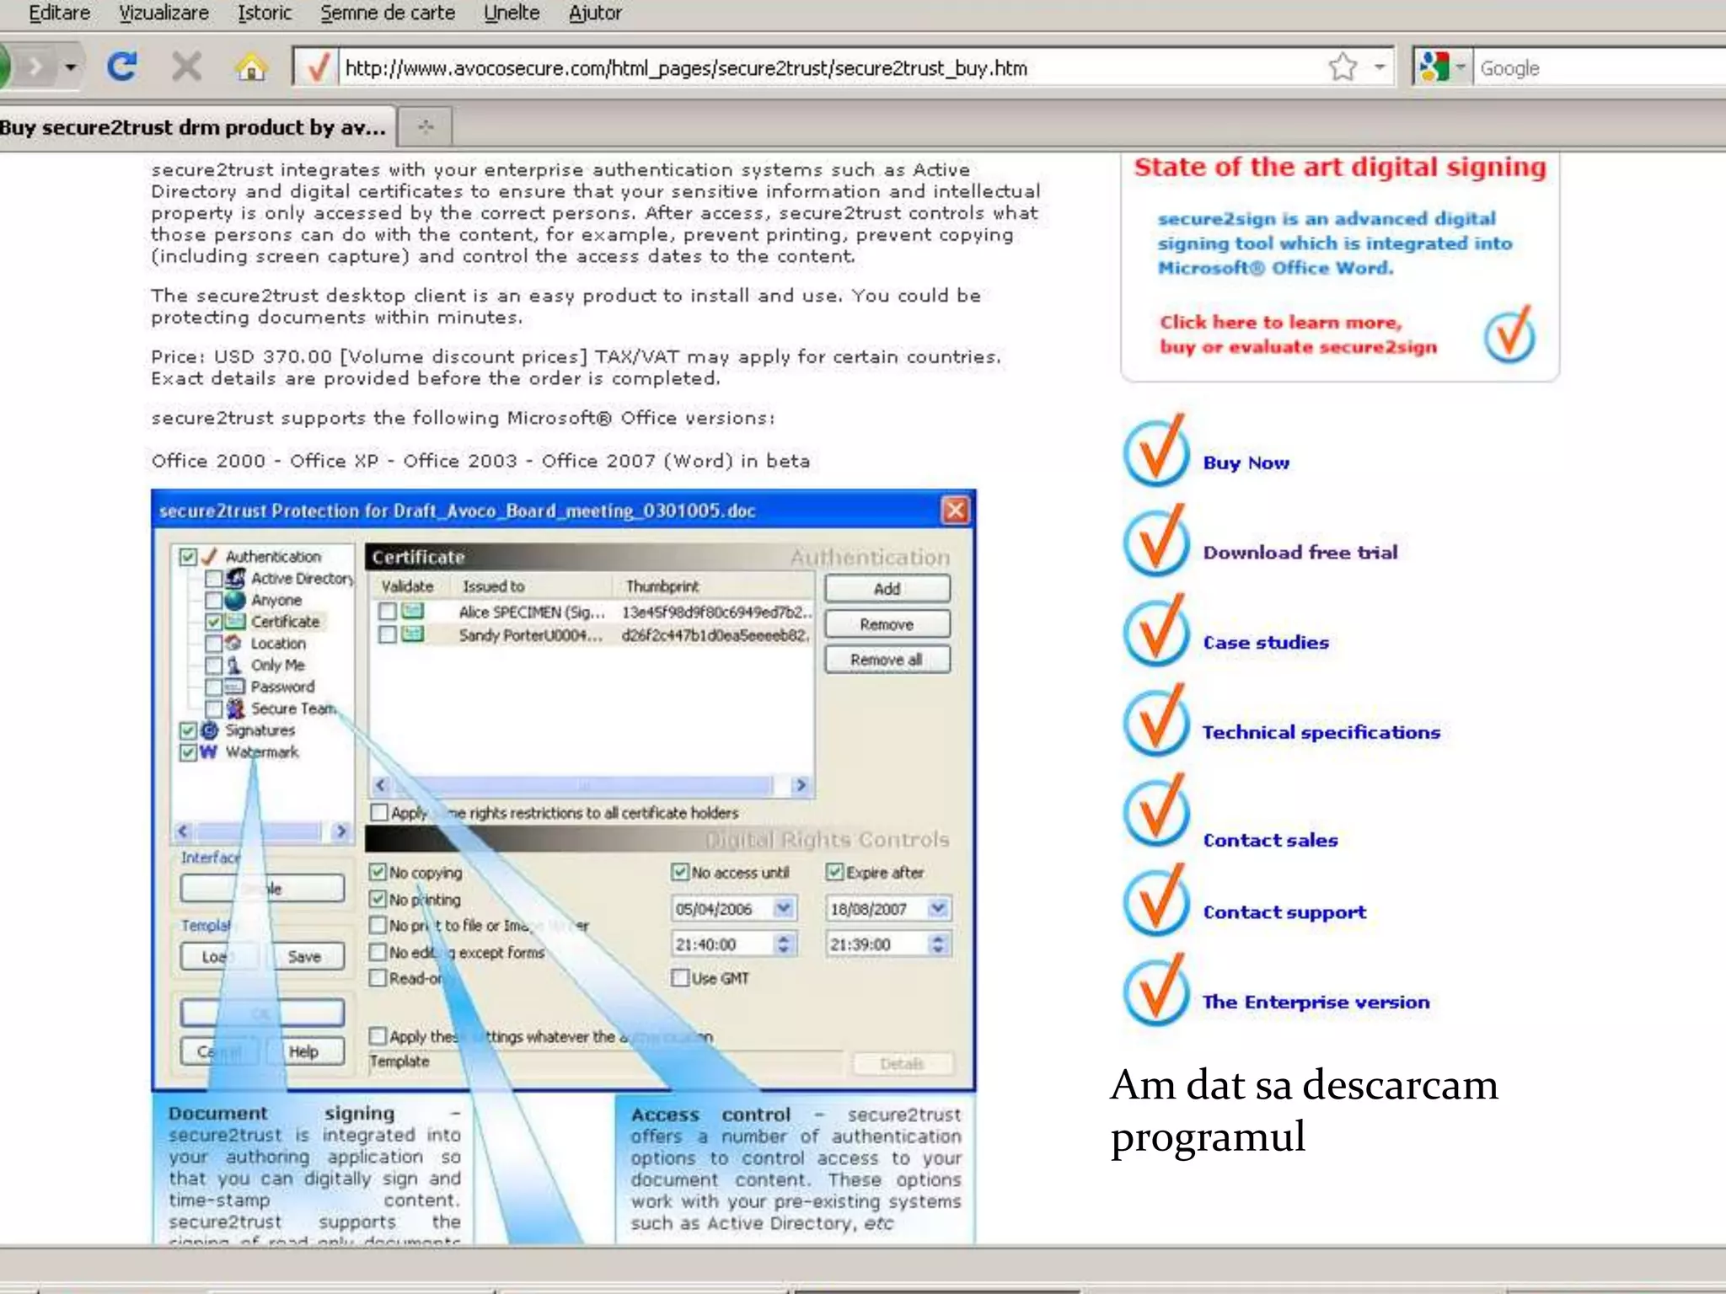Toggle the No copying checkbox
The height and width of the screenshot is (1294, 1726).
click(378, 872)
